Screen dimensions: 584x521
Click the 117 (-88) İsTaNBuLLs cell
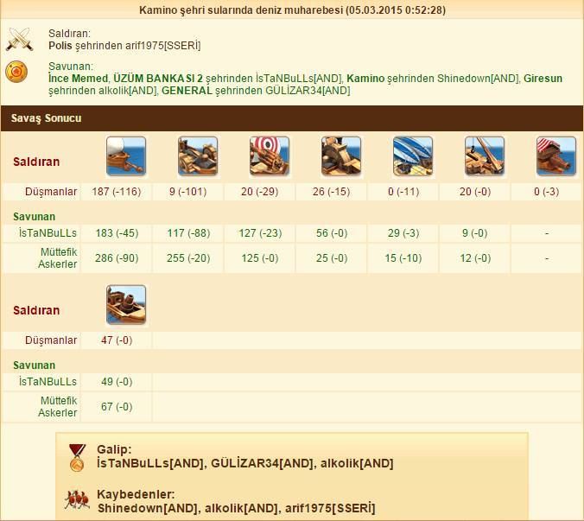point(187,233)
